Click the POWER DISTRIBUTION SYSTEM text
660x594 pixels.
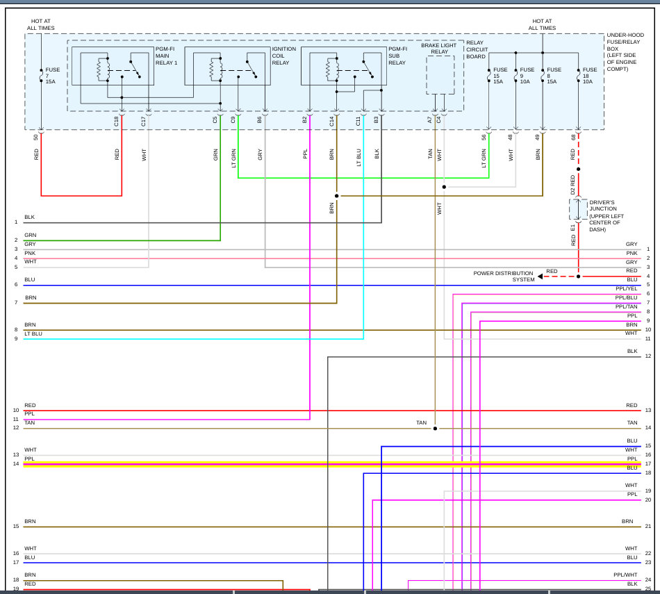click(504, 277)
